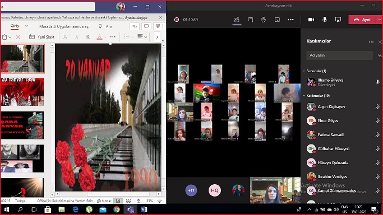Collapse the Sunucular (1) section
The height and width of the screenshot is (215, 383).
304,71
